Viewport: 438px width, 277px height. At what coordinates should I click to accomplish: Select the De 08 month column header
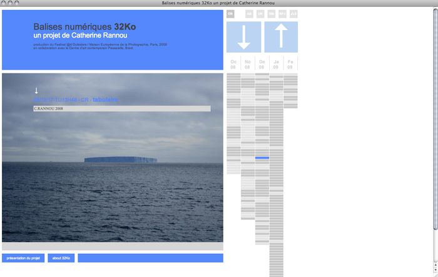[x=262, y=64]
